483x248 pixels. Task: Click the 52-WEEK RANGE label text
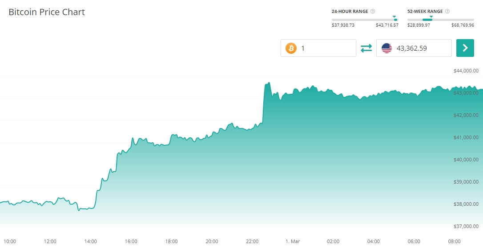pos(425,11)
